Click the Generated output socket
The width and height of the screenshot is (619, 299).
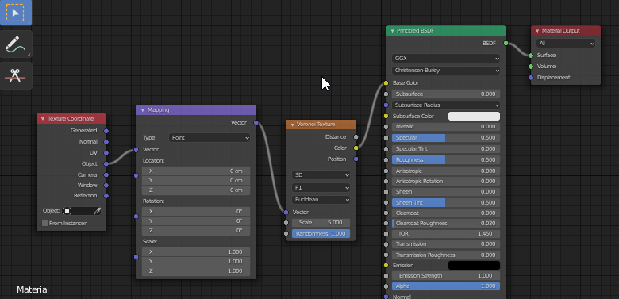[106, 131]
